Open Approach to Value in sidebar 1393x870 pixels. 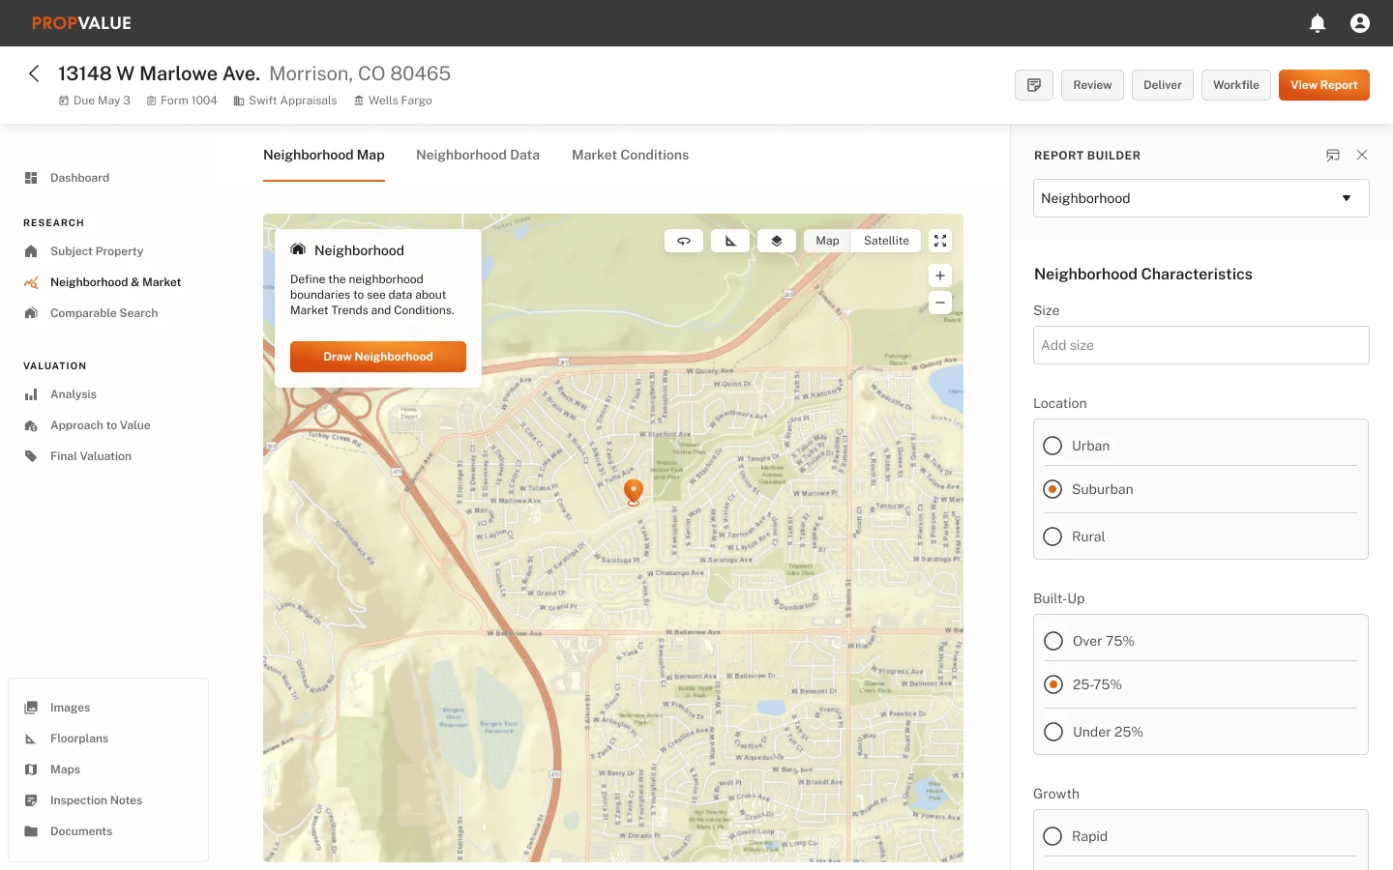(x=101, y=425)
